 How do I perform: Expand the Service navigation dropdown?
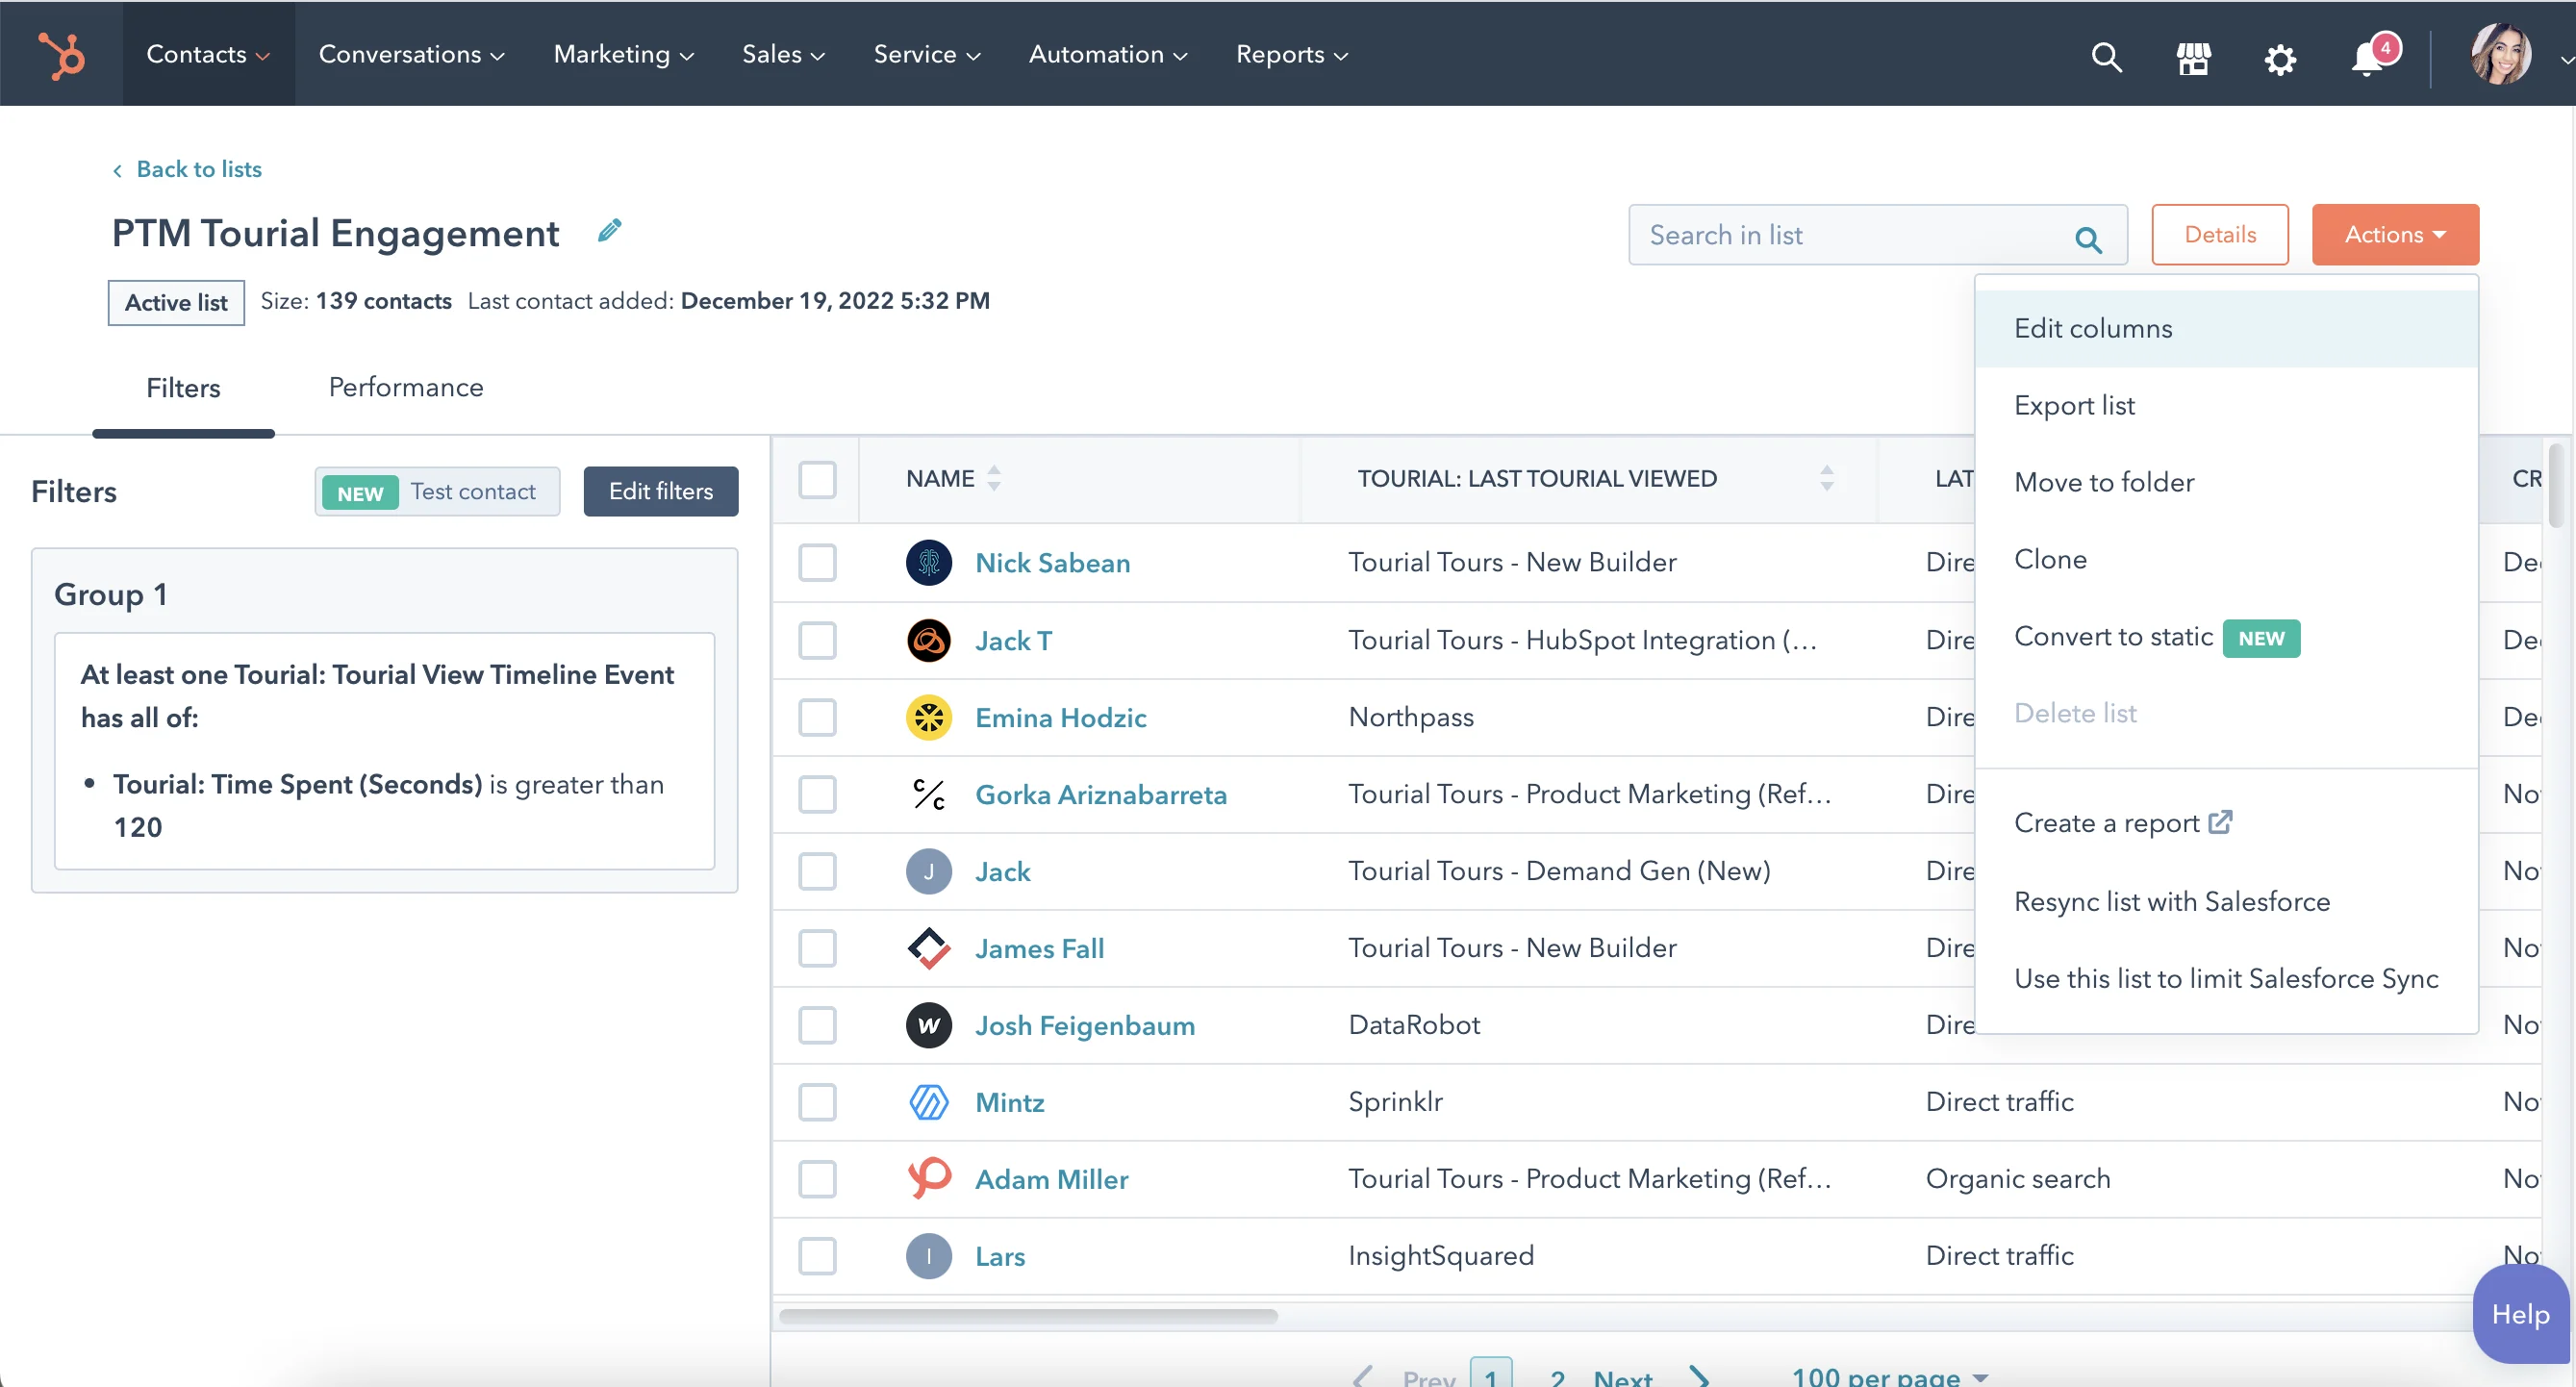[927, 54]
